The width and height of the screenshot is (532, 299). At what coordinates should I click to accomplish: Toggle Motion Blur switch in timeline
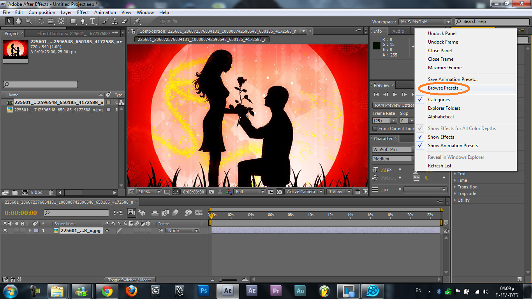[175, 213]
